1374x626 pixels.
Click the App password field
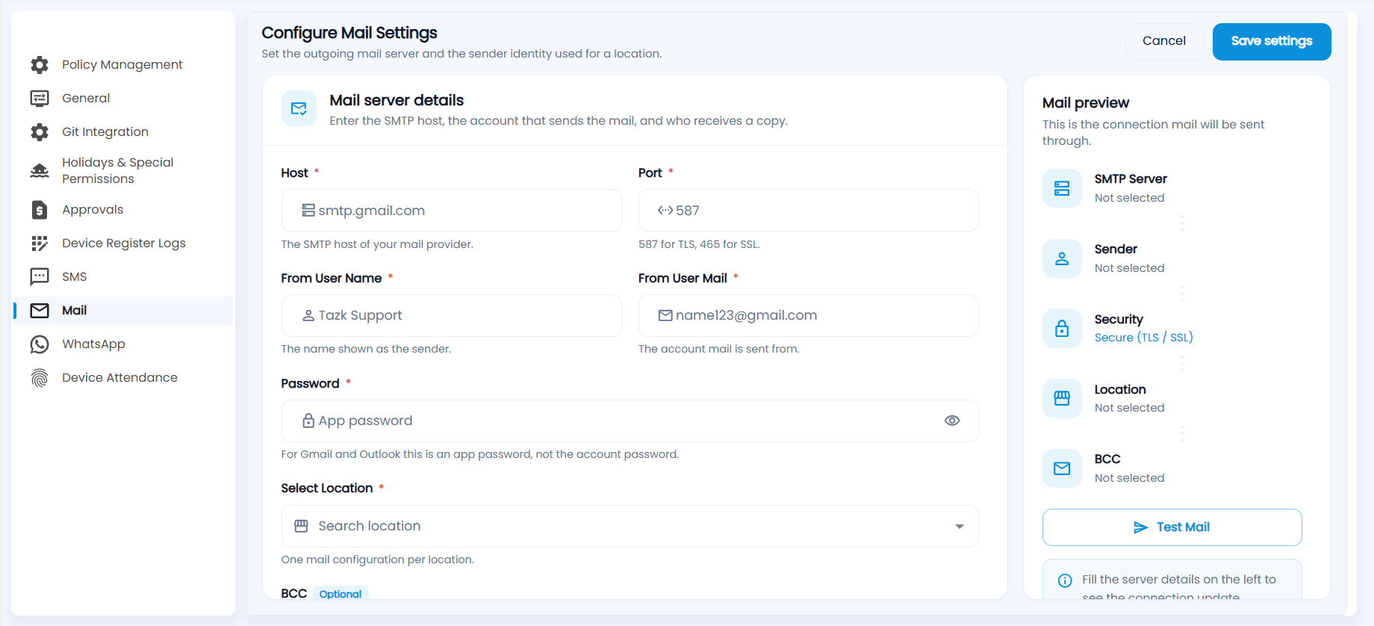630,421
